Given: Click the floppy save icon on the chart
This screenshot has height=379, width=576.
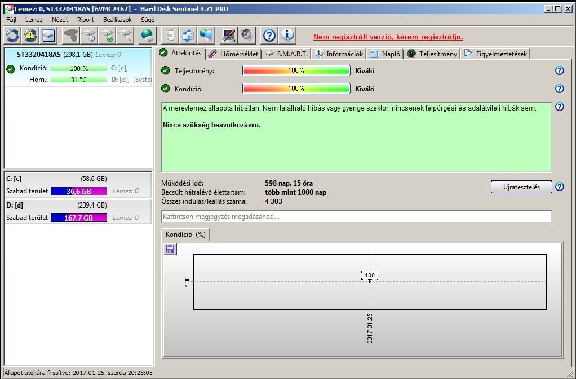Looking at the screenshot, I should point(170,249).
